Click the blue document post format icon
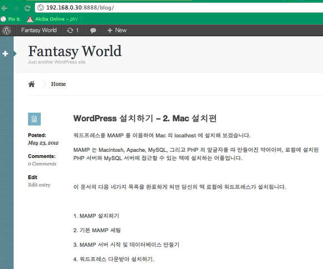The width and height of the screenshot is (323, 269). pyautogui.click(x=35, y=119)
